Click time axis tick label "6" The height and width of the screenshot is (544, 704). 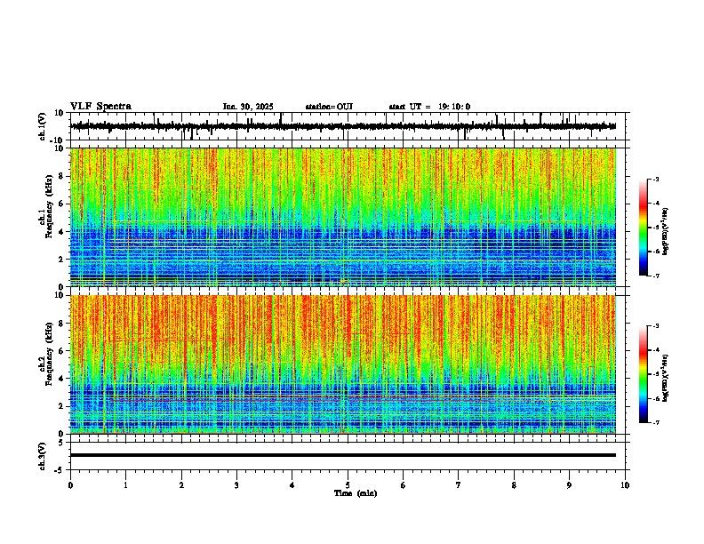pyautogui.click(x=404, y=485)
